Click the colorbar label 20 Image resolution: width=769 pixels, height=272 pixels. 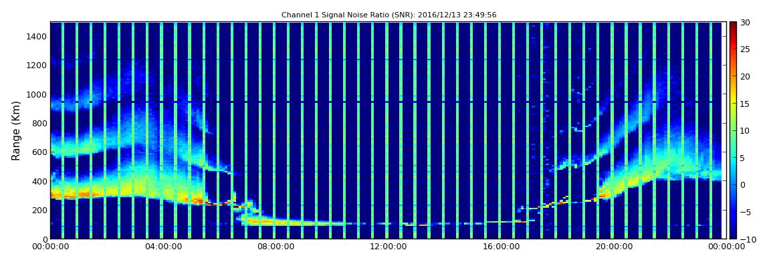tap(746, 76)
